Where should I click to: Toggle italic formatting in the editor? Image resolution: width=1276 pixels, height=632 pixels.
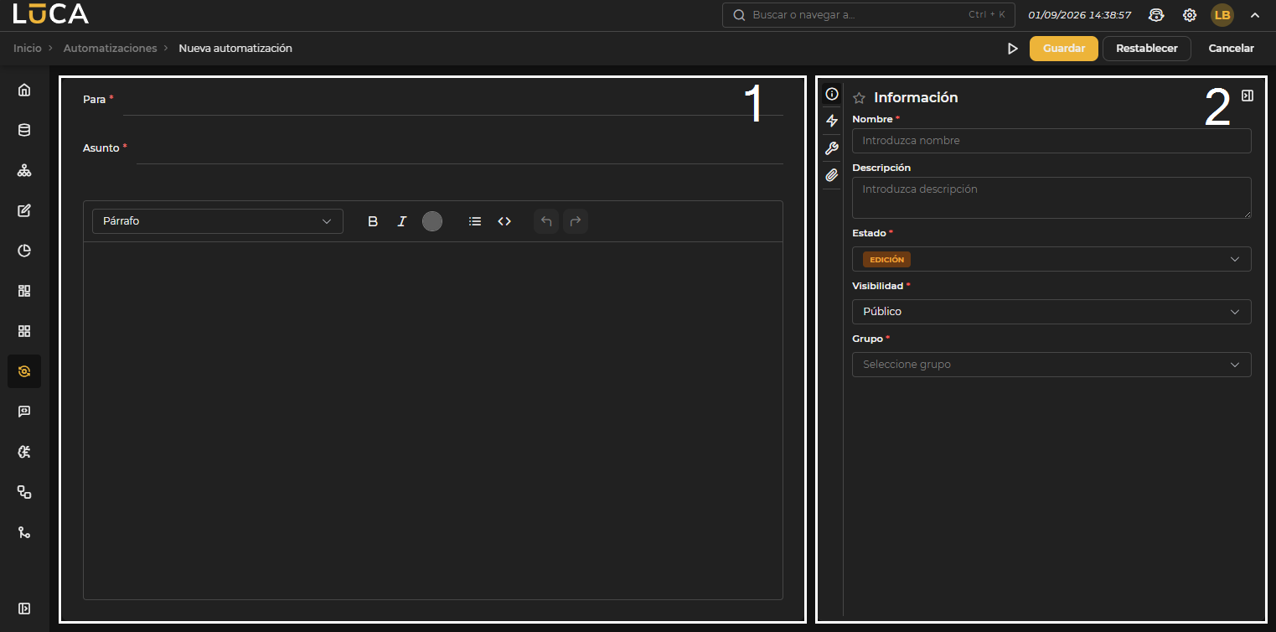[x=402, y=221]
